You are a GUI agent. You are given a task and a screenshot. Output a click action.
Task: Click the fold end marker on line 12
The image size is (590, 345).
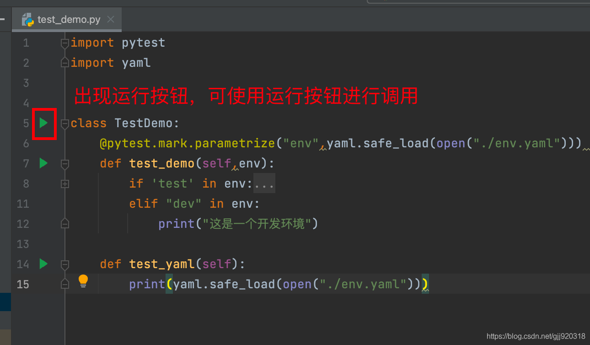65,224
